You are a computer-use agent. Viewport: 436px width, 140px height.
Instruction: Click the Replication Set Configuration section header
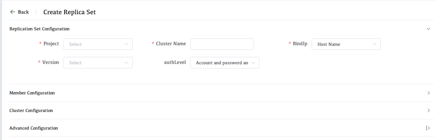(40, 29)
